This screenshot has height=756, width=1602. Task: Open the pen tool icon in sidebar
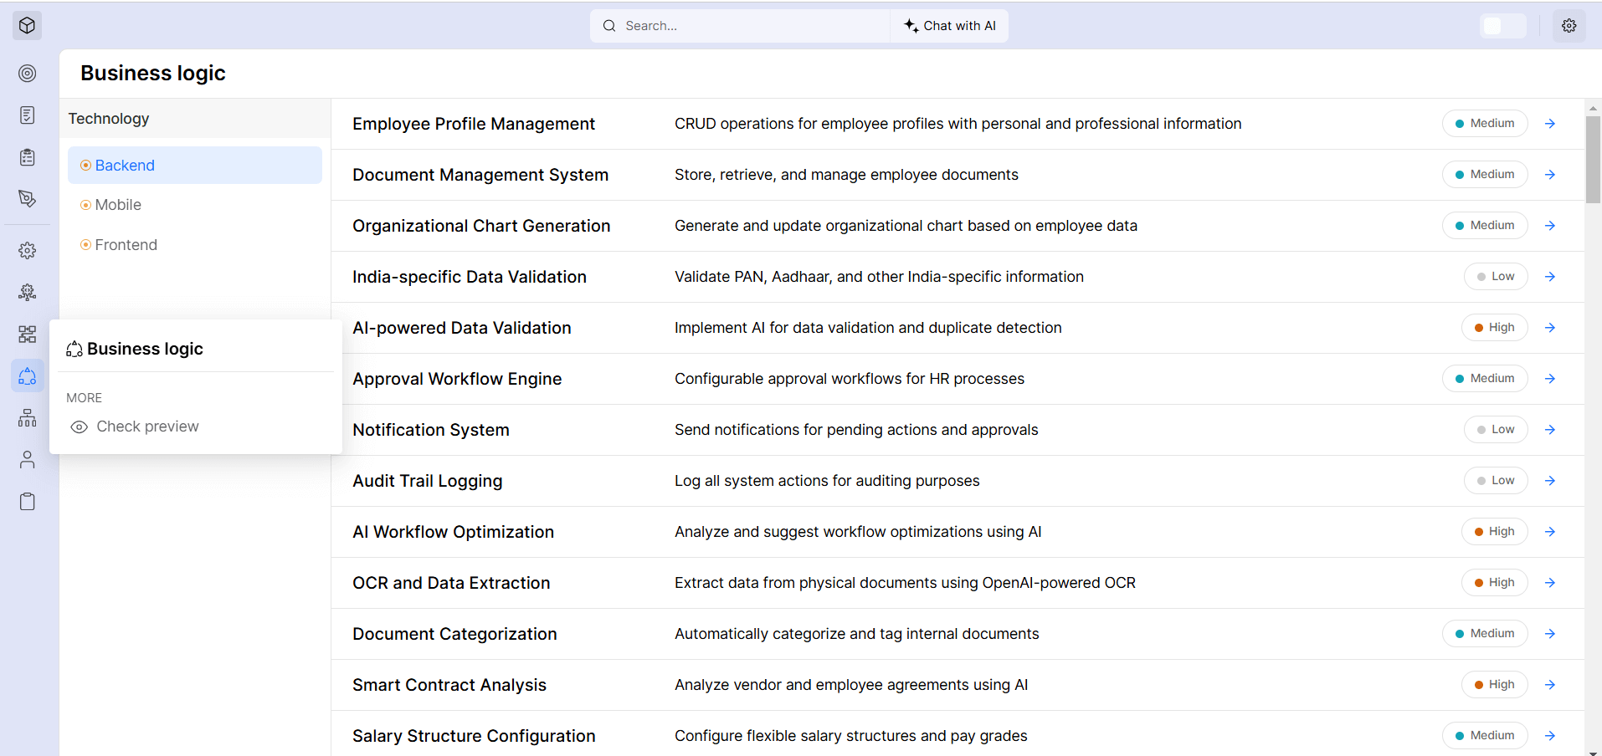pyautogui.click(x=28, y=198)
